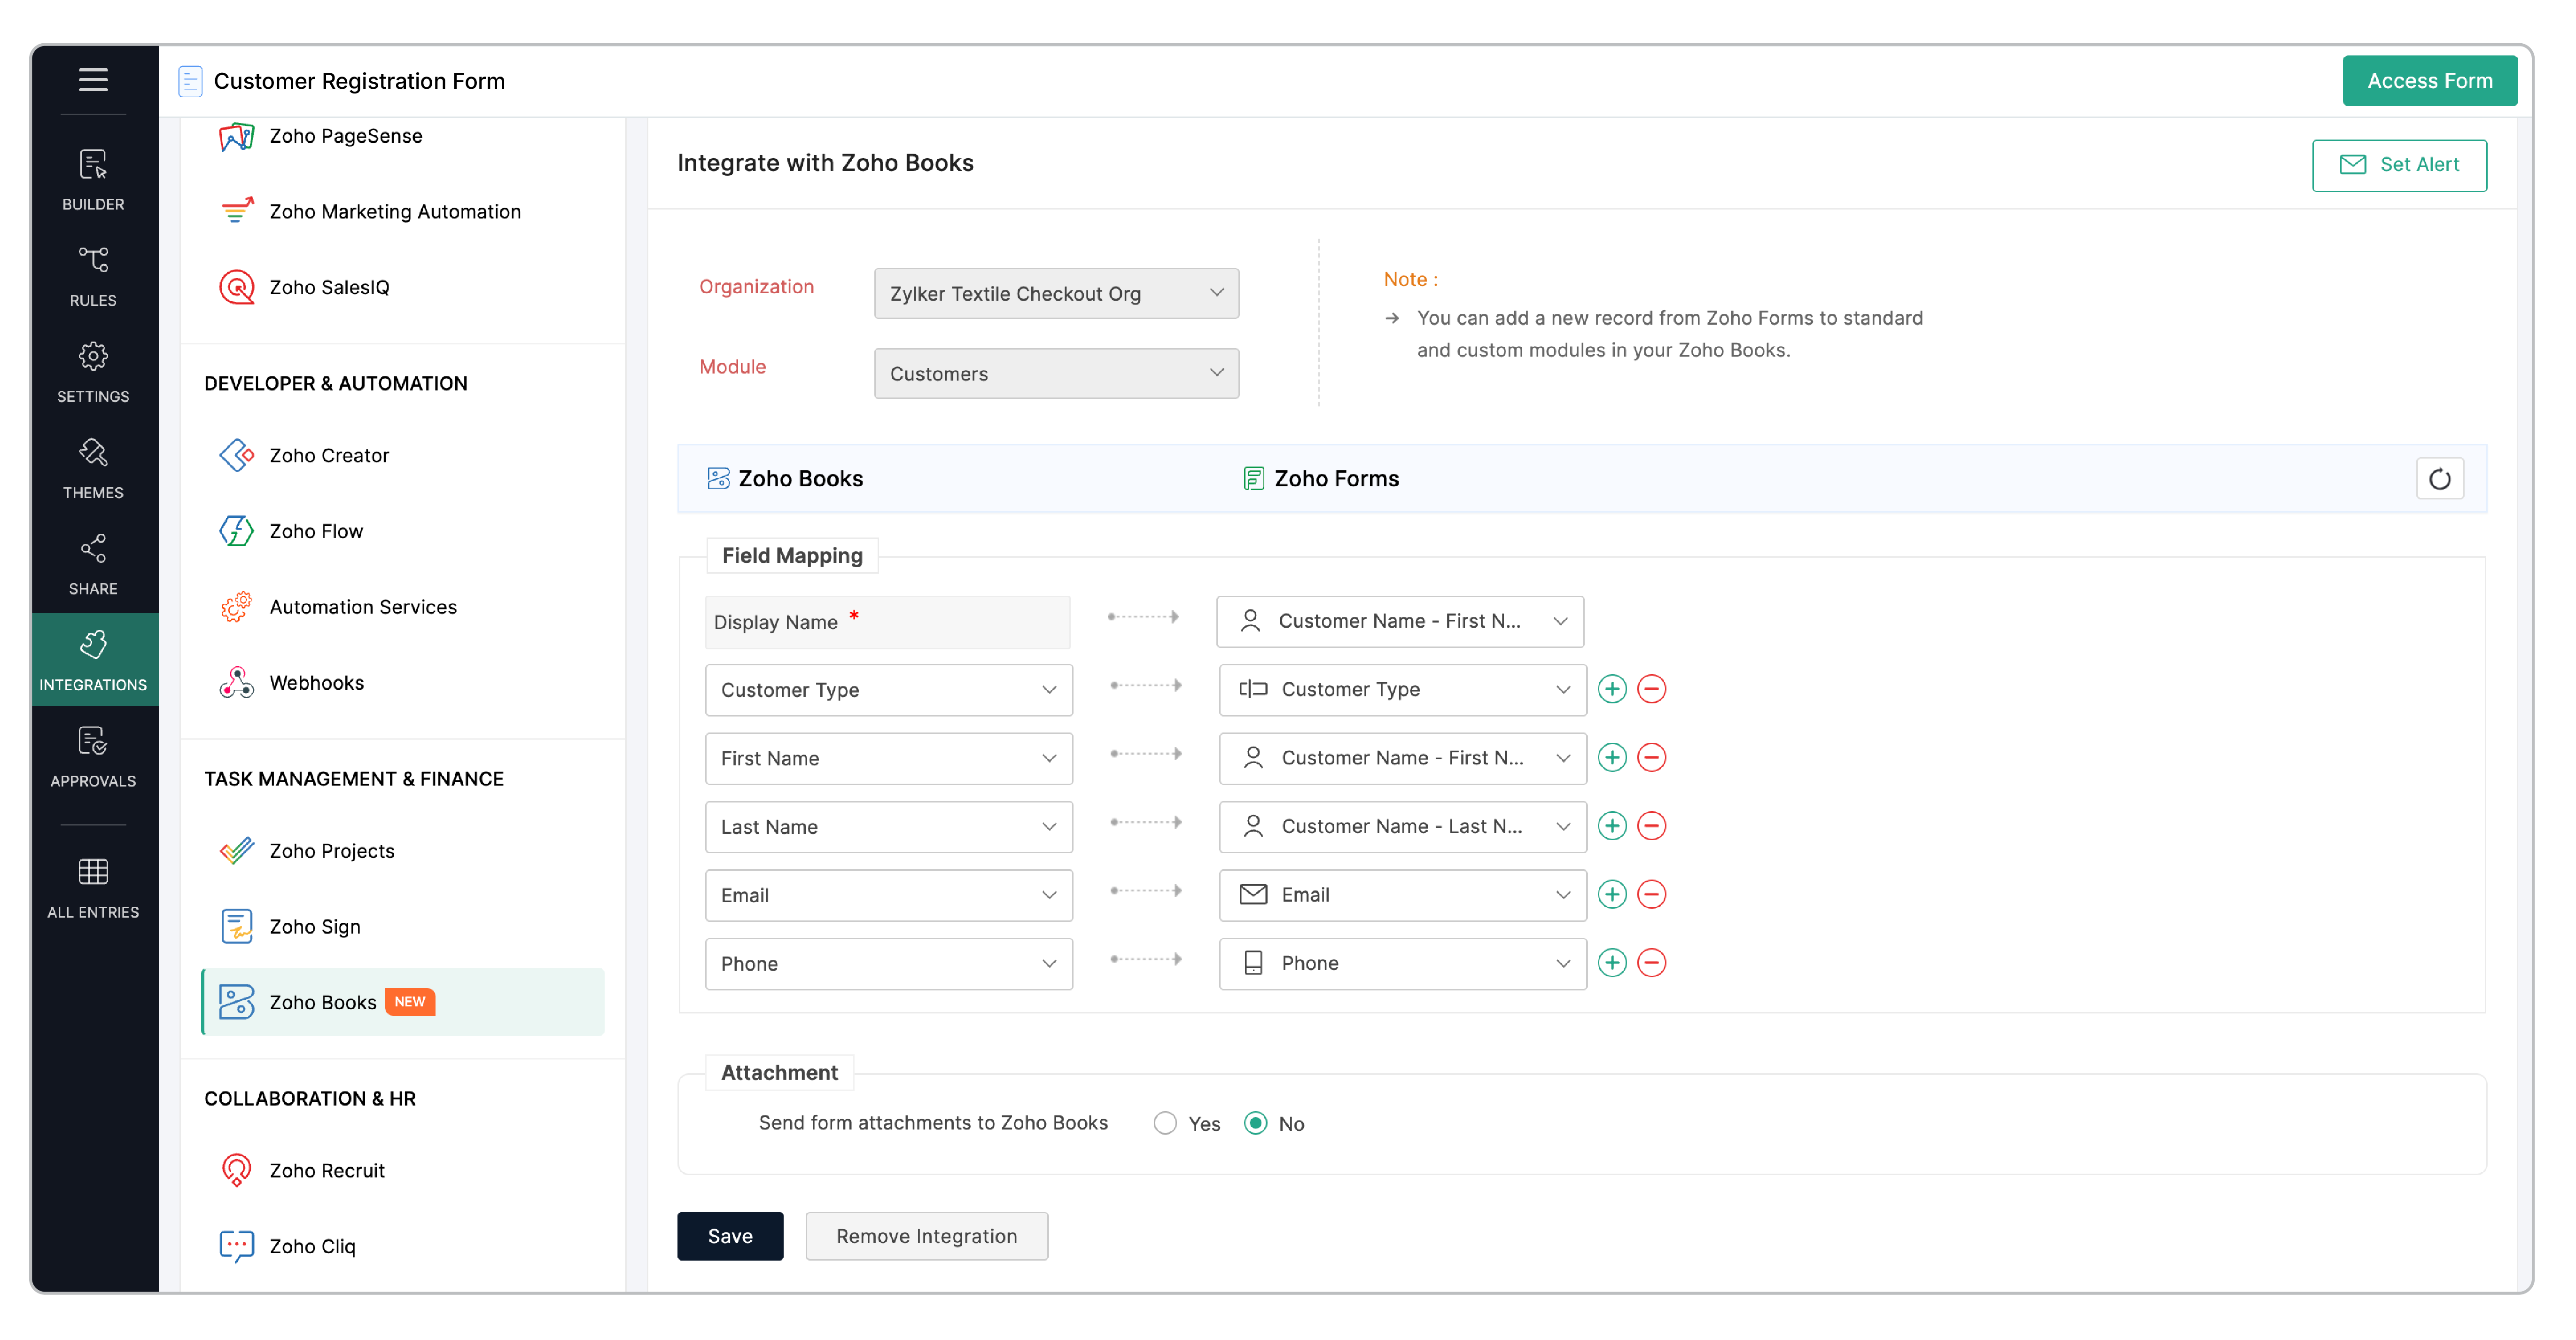Expand the Zoho Books Last Name dropdown
This screenshot has width=2576, height=1340.
click(887, 827)
